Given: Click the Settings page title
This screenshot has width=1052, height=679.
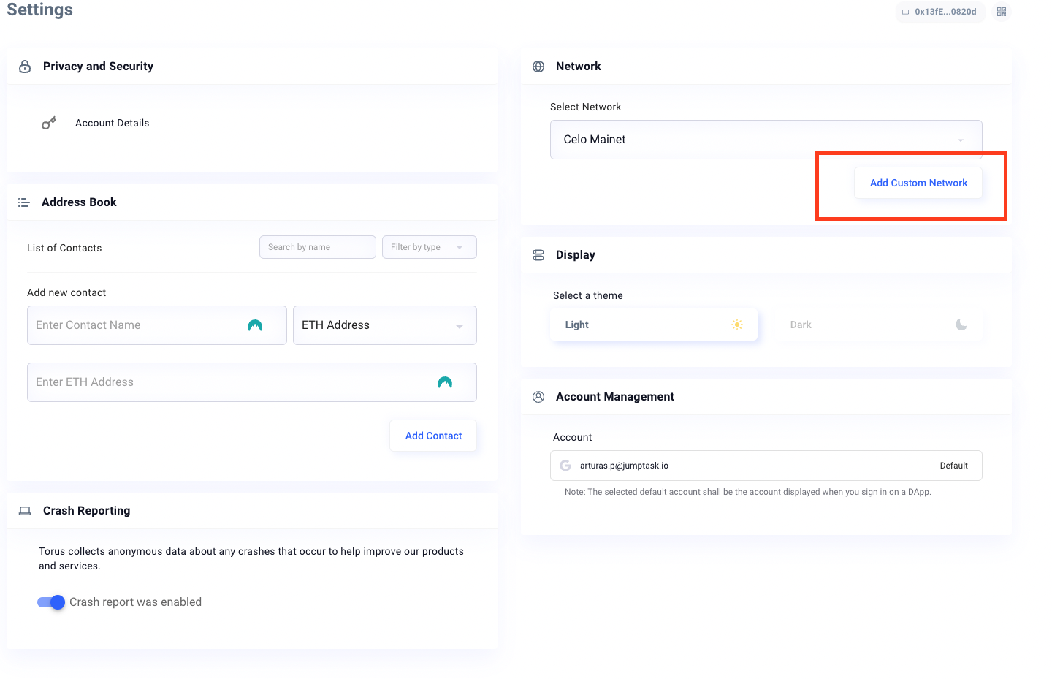Looking at the screenshot, I should point(40,10).
